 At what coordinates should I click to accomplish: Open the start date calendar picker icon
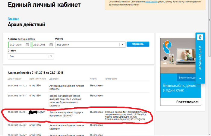[x=27, y=45]
